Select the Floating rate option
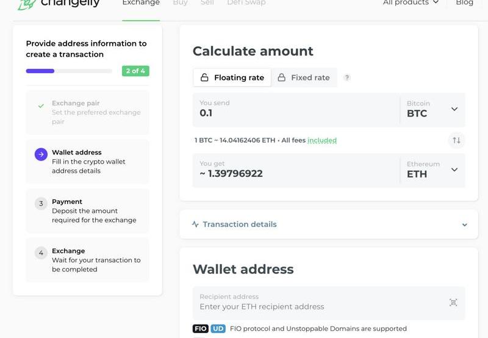488x338 pixels. [232, 77]
